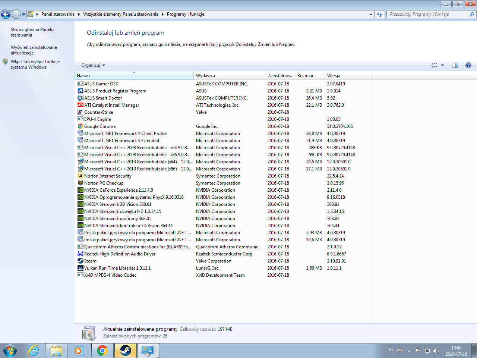Sort the list by the Wydawca column
Viewport: 477px width, 358px height.
coord(229,76)
